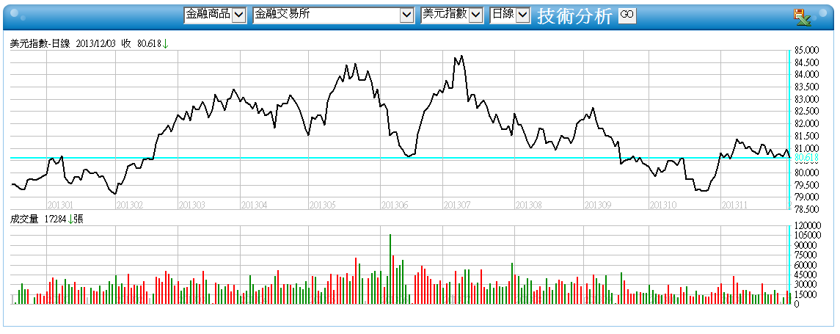
Task: Click the 201303 date axis label
Action: (x=191, y=205)
